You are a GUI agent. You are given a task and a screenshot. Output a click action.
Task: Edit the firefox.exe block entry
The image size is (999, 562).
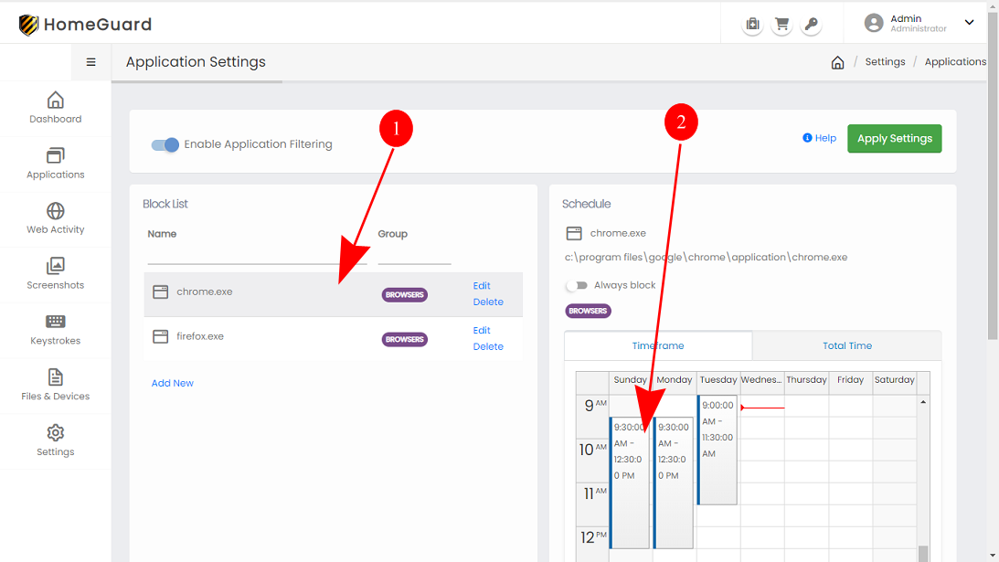[x=482, y=330]
